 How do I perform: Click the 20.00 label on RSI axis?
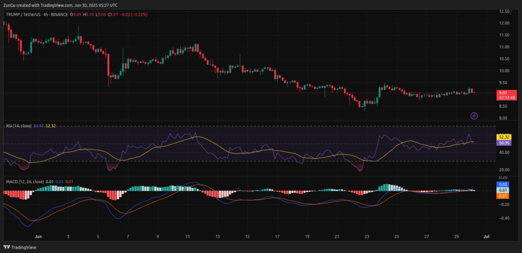[504, 170]
